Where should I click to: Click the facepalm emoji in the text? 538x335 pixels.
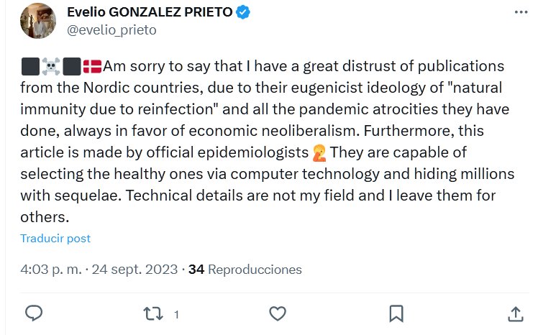319,153
